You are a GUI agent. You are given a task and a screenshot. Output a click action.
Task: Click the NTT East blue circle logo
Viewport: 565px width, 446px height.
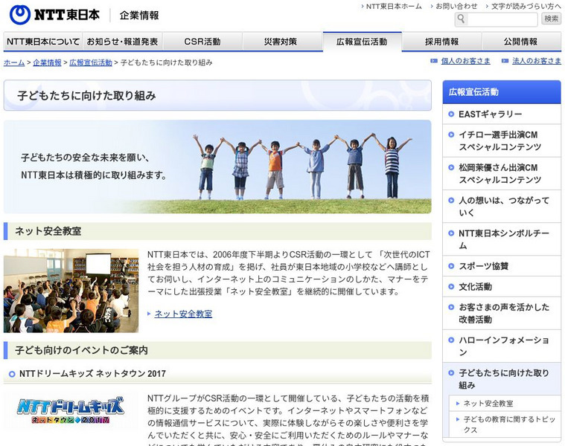pyautogui.click(x=19, y=14)
